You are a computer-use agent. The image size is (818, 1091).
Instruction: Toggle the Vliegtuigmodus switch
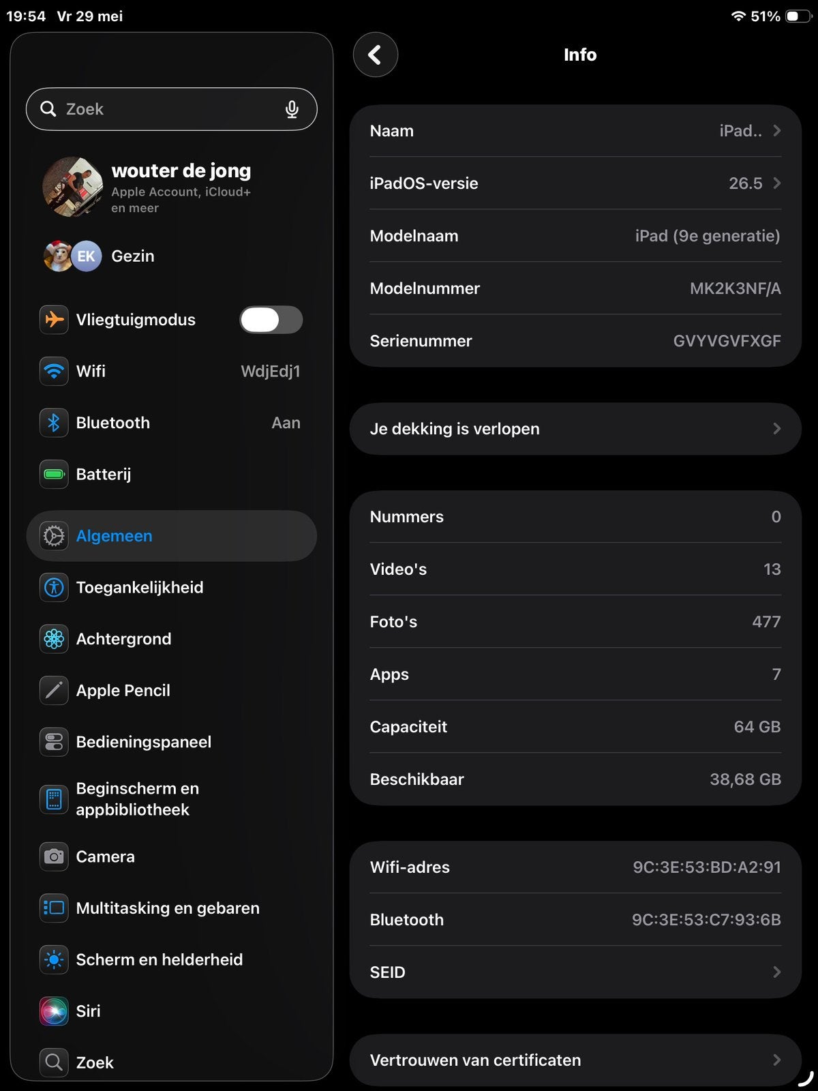[271, 320]
